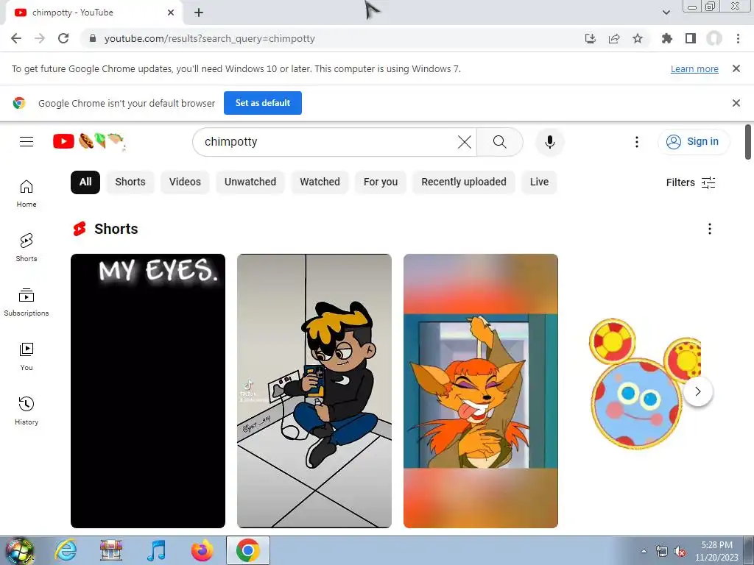Select the Live filter chip
Image resolution: width=754 pixels, height=565 pixels.
(539, 182)
